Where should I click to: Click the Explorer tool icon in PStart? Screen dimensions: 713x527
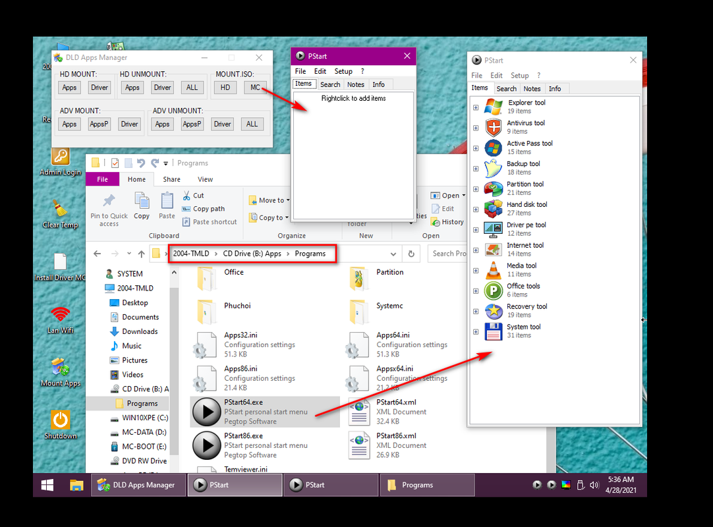coord(494,107)
